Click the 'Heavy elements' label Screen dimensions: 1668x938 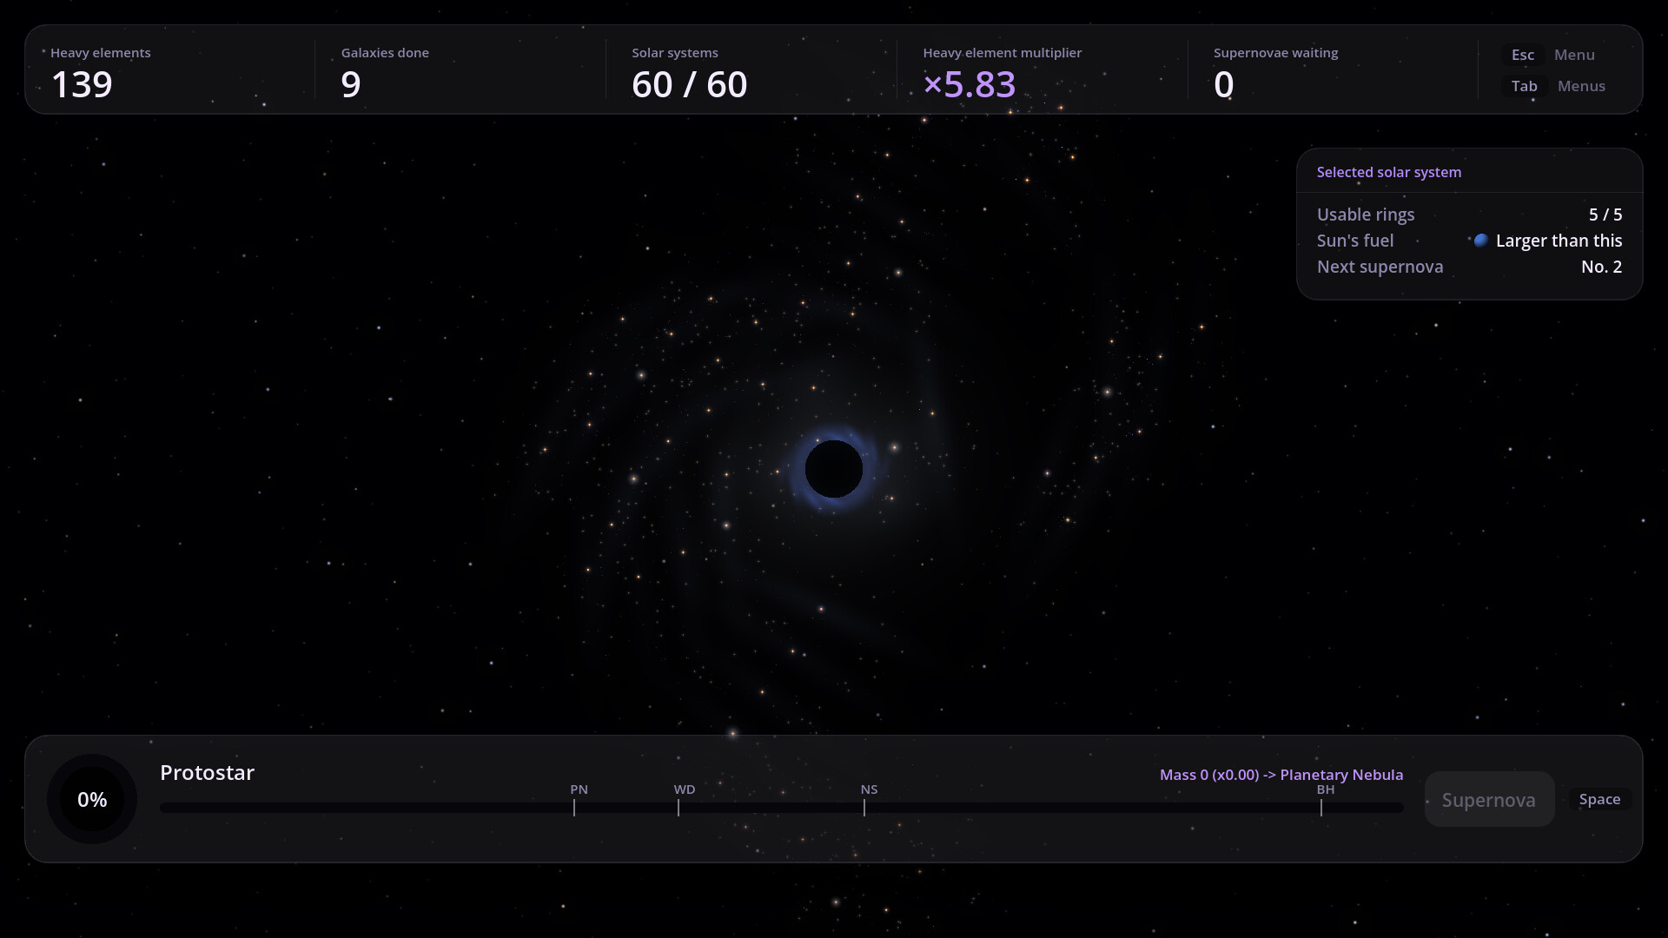pyautogui.click(x=101, y=53)
